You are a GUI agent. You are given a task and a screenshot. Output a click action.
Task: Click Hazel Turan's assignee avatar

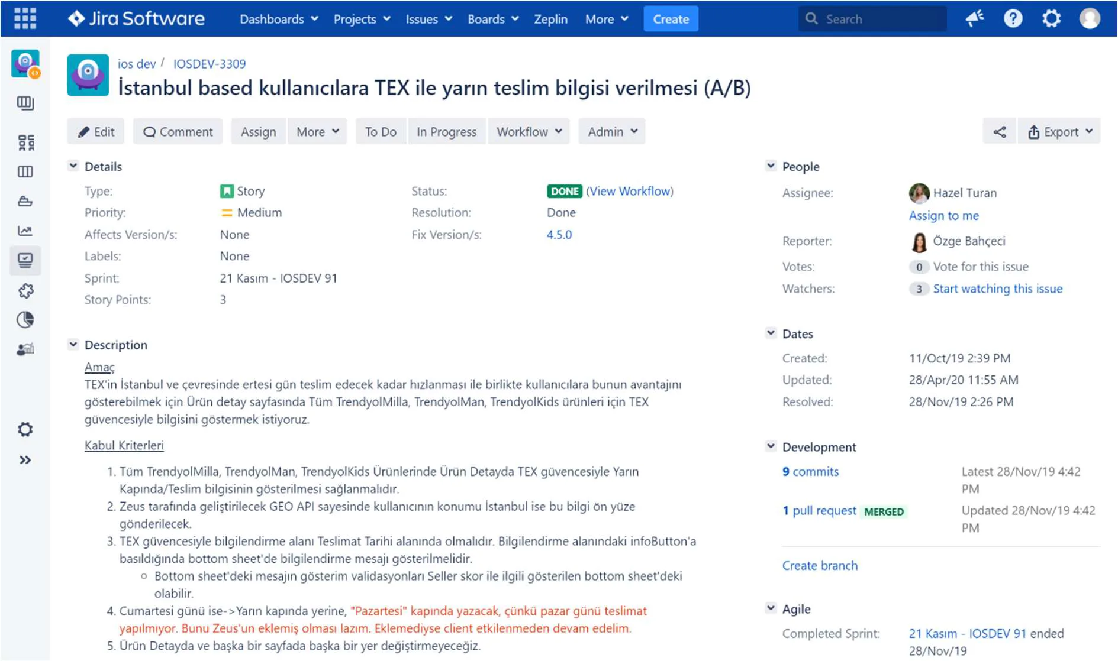point(919,193)
